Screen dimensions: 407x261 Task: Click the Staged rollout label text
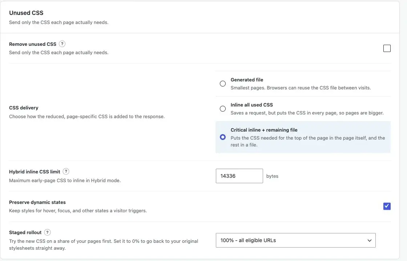point(25,232)
